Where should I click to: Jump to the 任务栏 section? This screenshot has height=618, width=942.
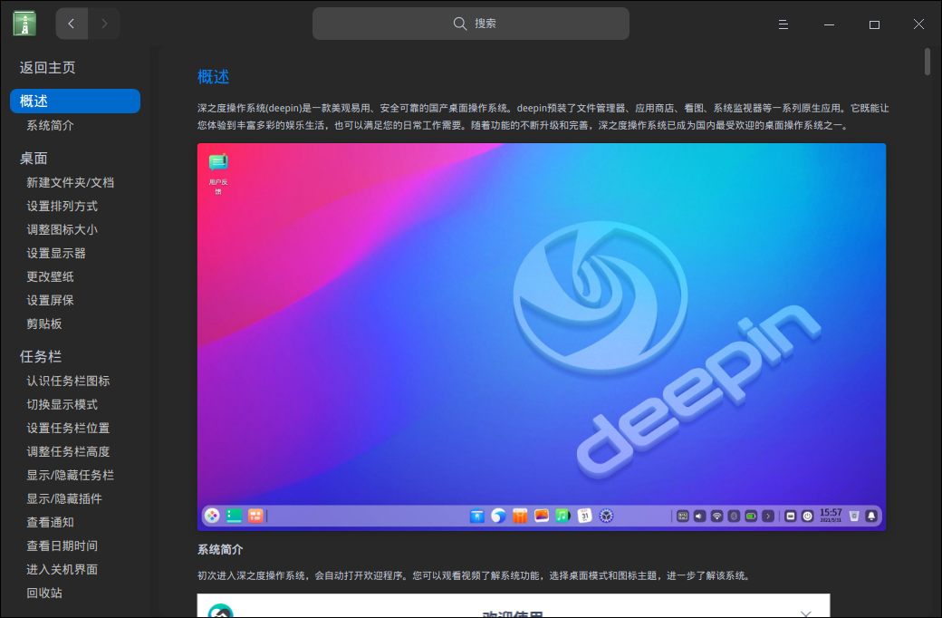click(x=40, y=356)
